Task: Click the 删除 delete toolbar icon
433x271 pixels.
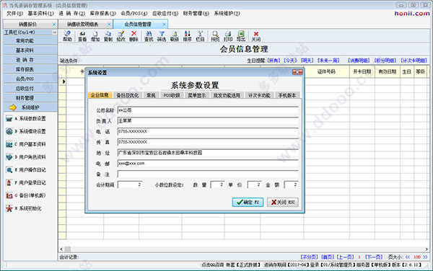Action: click(x=134, y=36)
